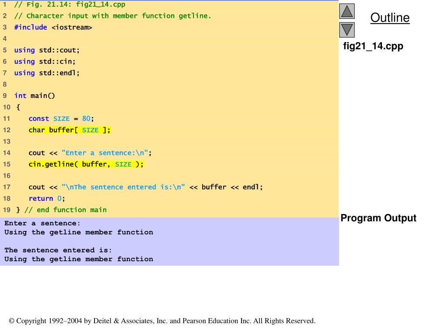448x336 pixels.
Task: Select the 'using std::endl;' line
Action: point(47,73)
